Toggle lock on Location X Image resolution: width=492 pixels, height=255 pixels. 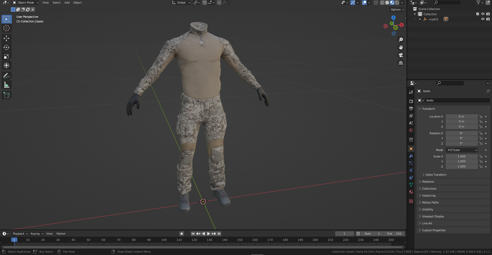pos(481,117)
